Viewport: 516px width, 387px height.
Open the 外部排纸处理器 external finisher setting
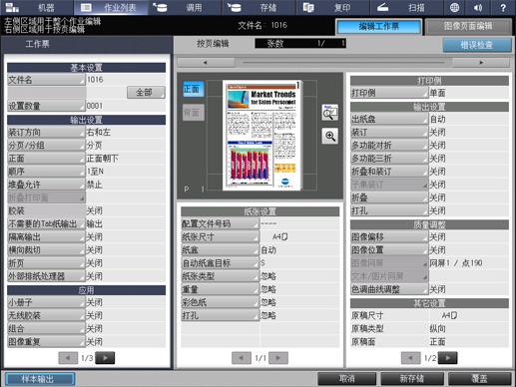(x=46, y=276)
